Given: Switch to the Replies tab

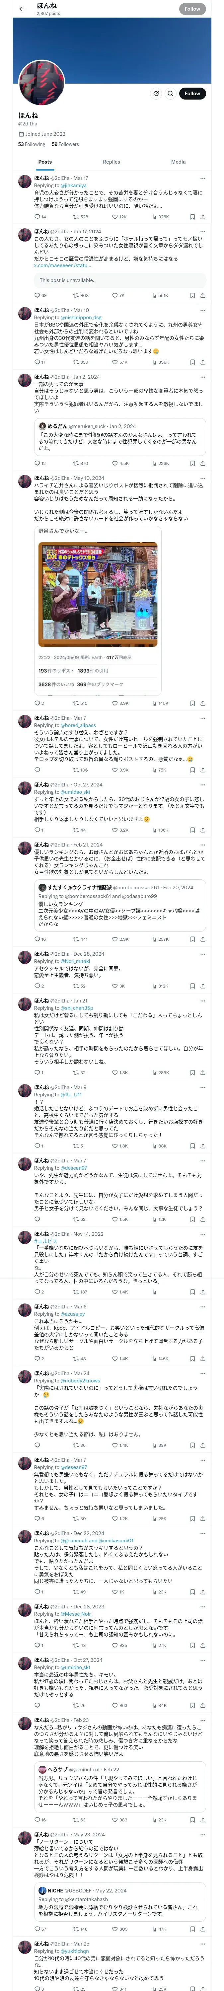Looking at the screenshot, I should 111,162.
